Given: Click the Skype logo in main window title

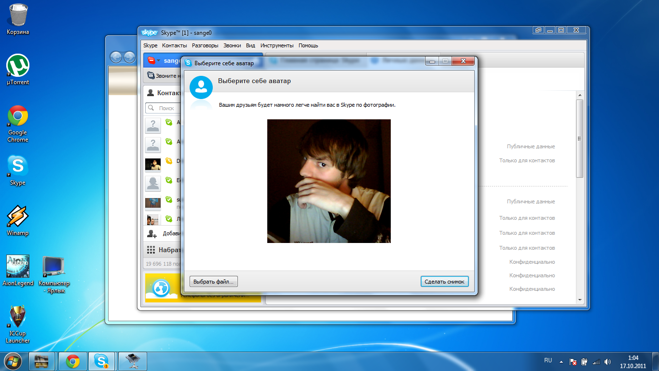Looking at the screenshot, I should (x=149, y=32).
